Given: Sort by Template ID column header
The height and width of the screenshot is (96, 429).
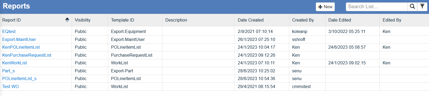Looking at the screenshot, I should pos(123,20).
